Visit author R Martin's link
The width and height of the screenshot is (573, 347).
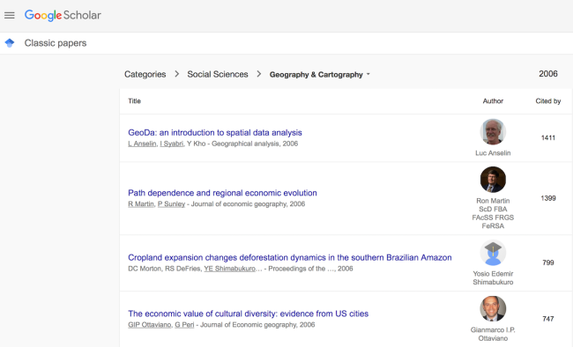click(x=141, y=204)
